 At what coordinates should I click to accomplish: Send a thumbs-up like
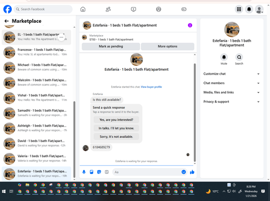tap(192, 172)
